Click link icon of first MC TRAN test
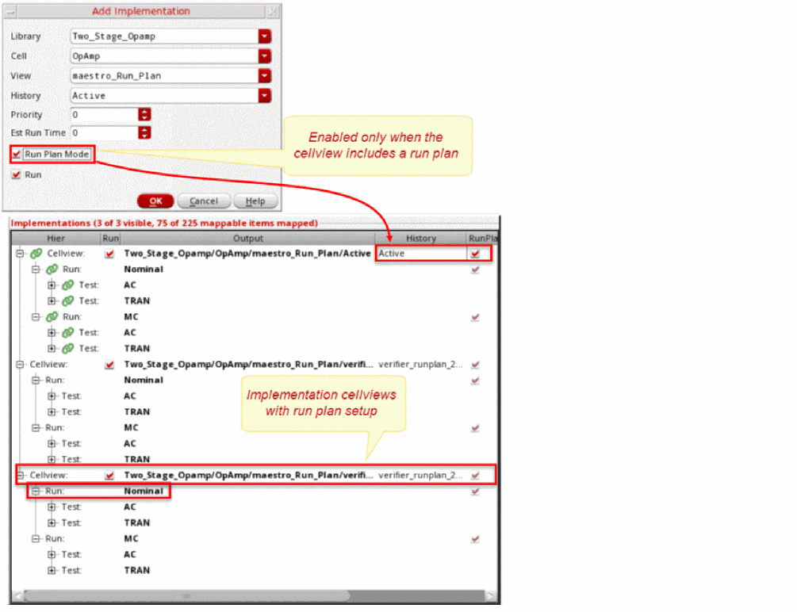This screenshot has width=797, height=612. pos(67,348)
